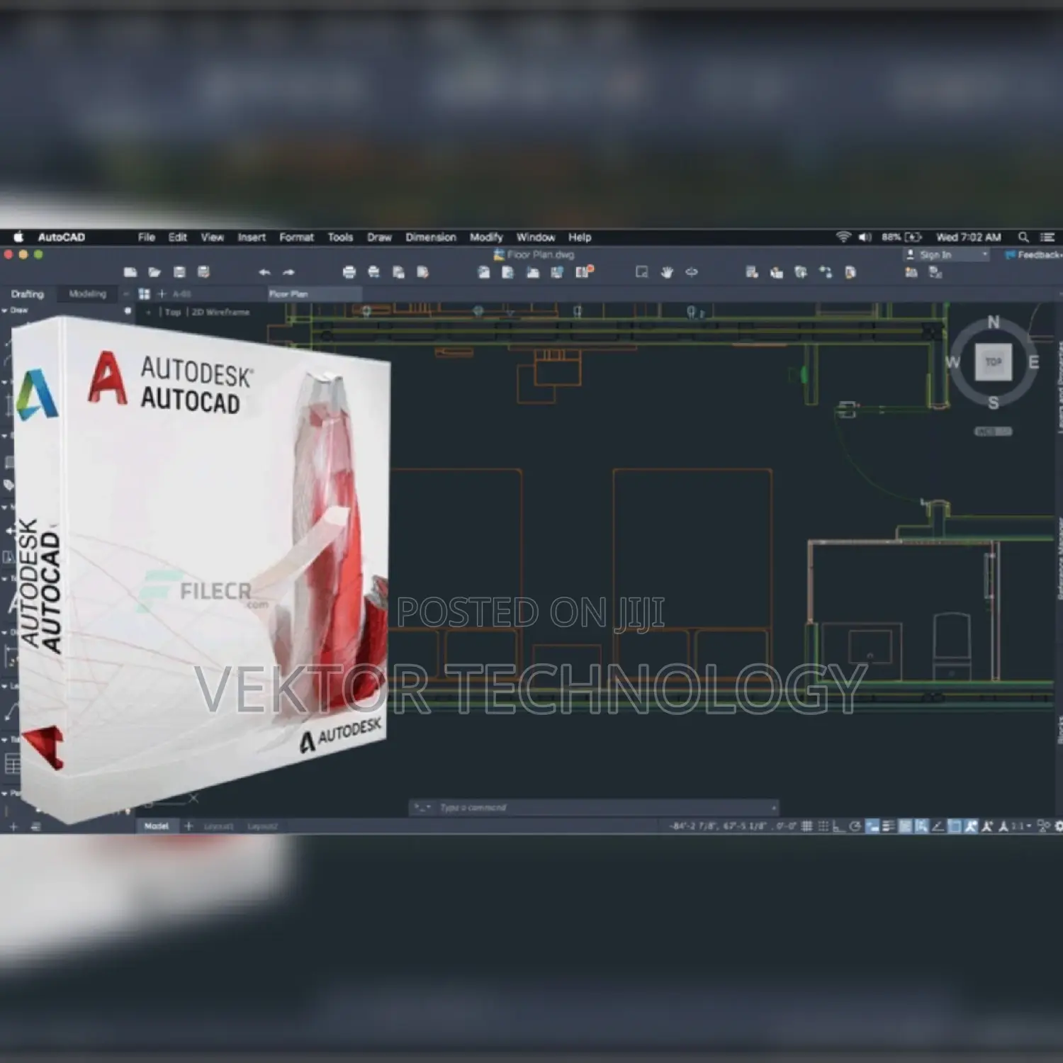
Task: Open the Window menu
Action: [x=535, y=237]
